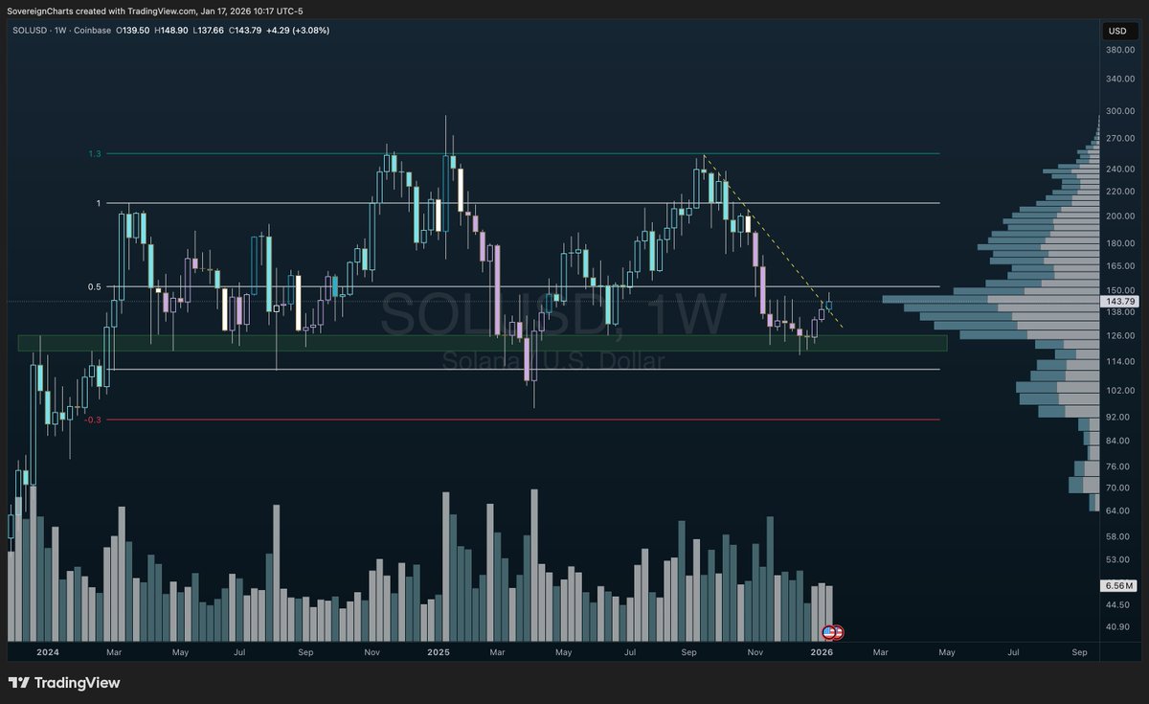Click the Nov label just before 2025

coord(373,652)
